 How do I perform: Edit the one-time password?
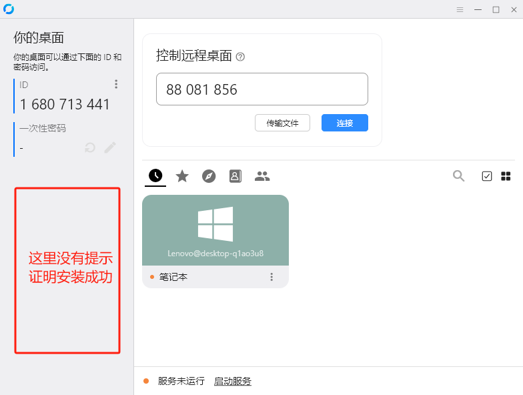(110, 147)
